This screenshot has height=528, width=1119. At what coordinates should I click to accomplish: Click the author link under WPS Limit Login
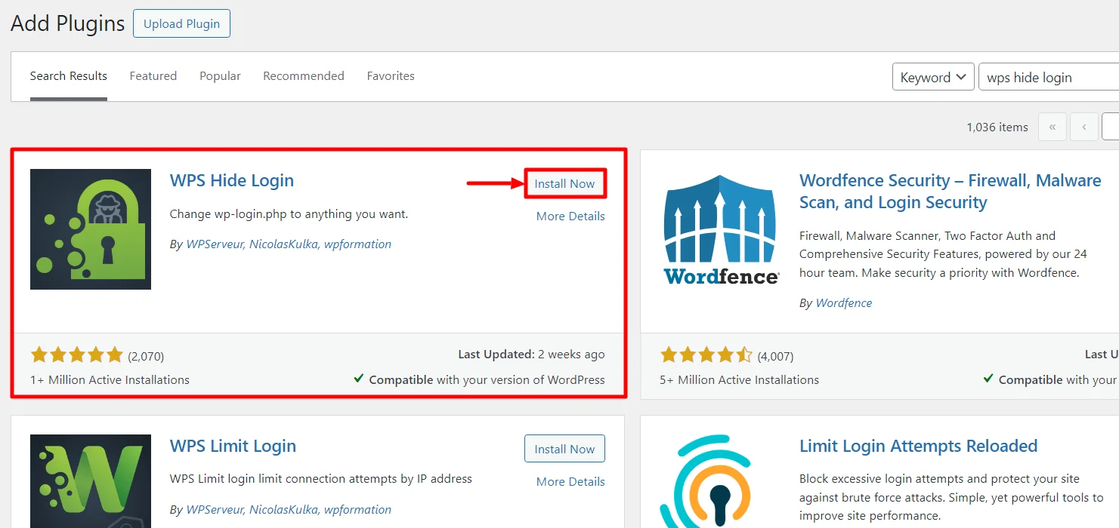[289, 510]
